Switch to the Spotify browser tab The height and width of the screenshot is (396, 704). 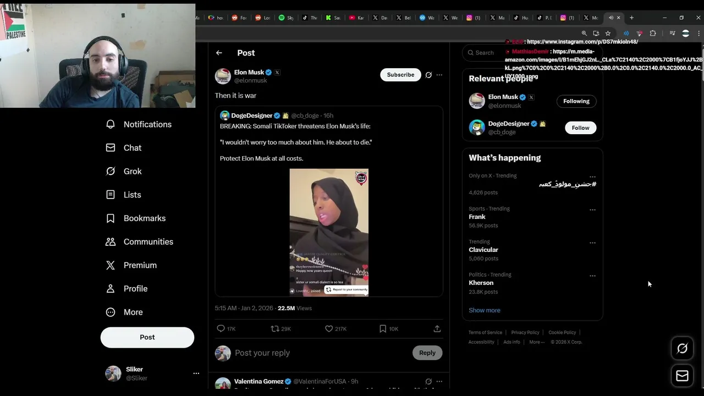(x=287, y=18)
